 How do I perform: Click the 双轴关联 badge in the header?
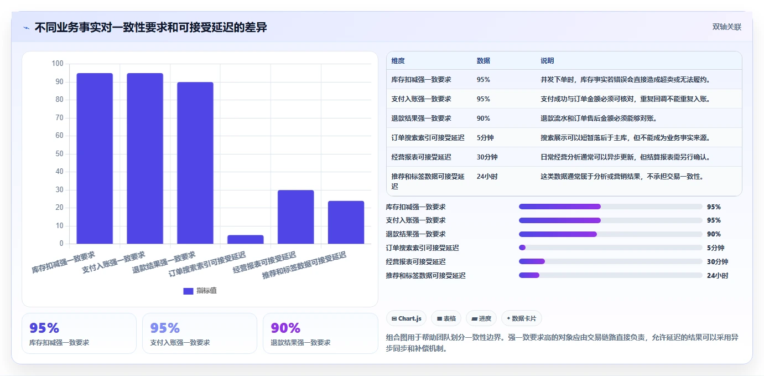726,27
